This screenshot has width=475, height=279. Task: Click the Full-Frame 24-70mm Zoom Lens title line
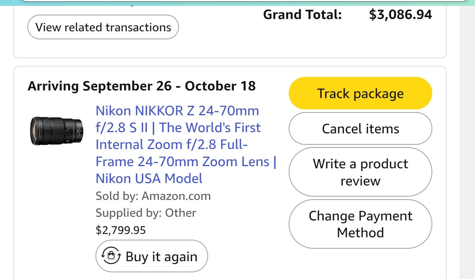182,161
